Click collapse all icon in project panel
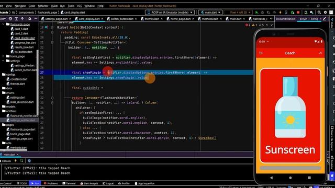This screenshot has height=188, width=335. click(22, 19)
